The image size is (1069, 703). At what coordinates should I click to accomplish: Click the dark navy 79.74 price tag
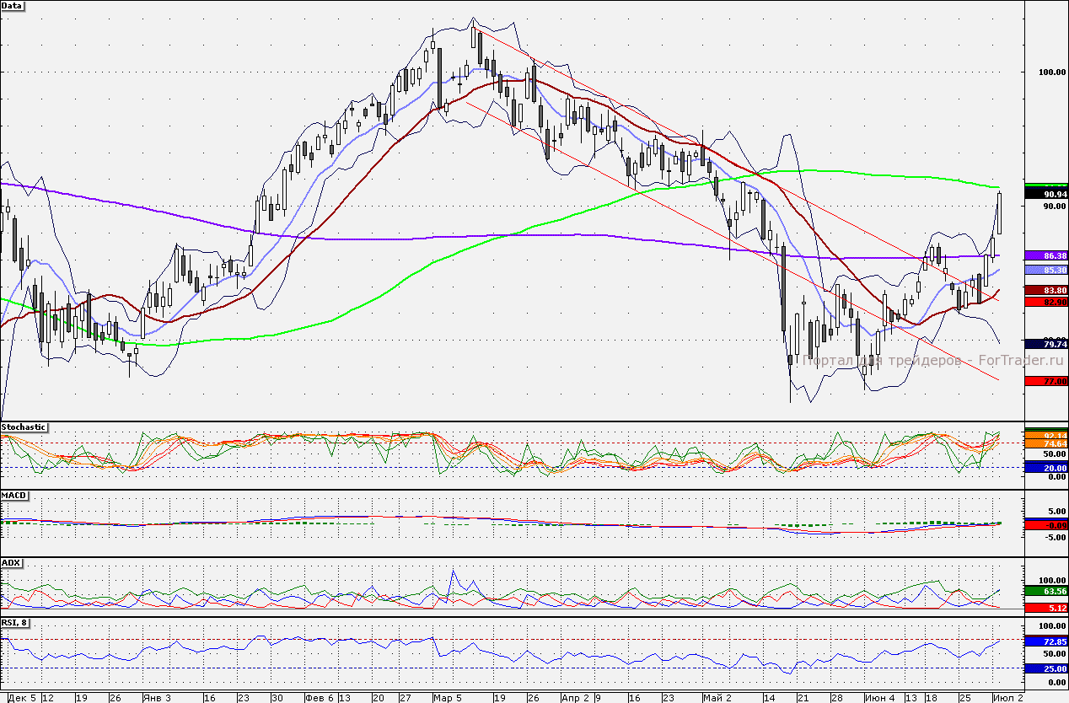point(1045,344)
